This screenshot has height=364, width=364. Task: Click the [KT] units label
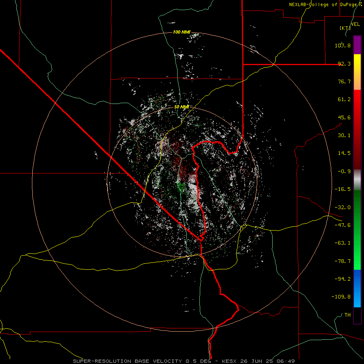pos(345,28)
